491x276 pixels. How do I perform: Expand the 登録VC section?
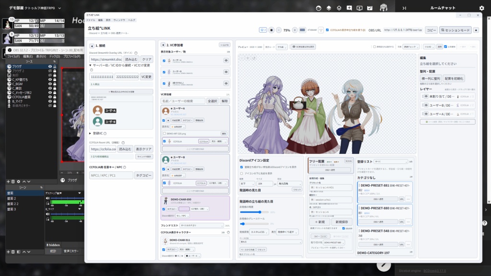(x=90, y=133)
